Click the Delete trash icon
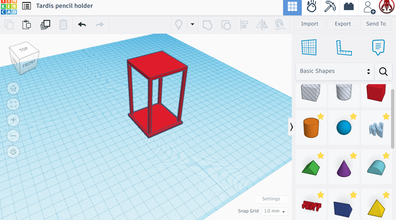Screen dimensions: 396x220 pos(63,24)
